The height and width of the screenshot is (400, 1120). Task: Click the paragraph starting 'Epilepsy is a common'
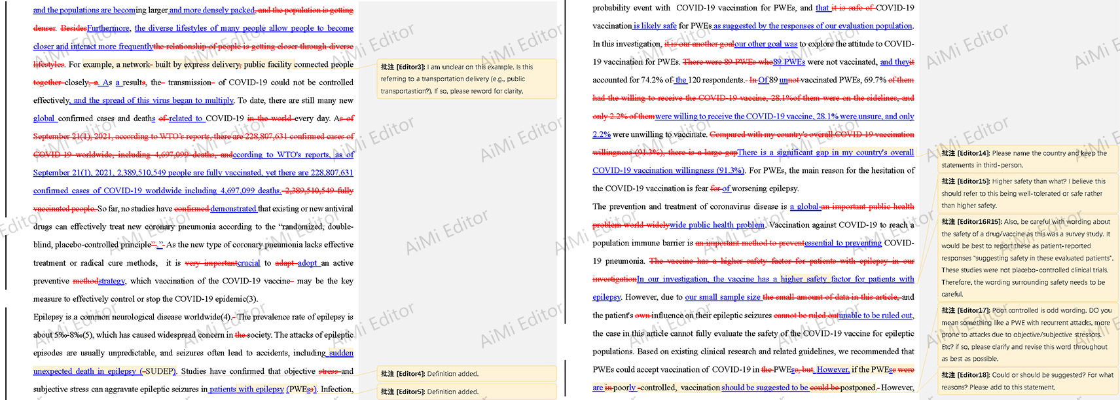coord(193,317)
